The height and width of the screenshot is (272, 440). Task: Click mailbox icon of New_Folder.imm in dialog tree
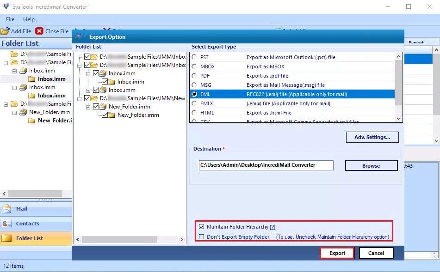(x=103, y=107)
